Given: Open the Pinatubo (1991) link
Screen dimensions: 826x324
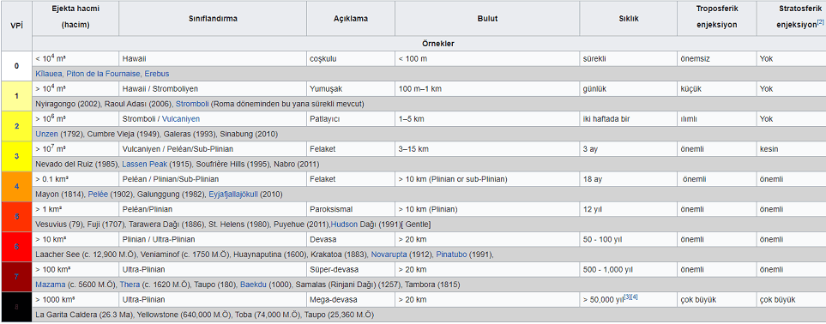Looking at the screenshot, I should (x=451, y=255).
